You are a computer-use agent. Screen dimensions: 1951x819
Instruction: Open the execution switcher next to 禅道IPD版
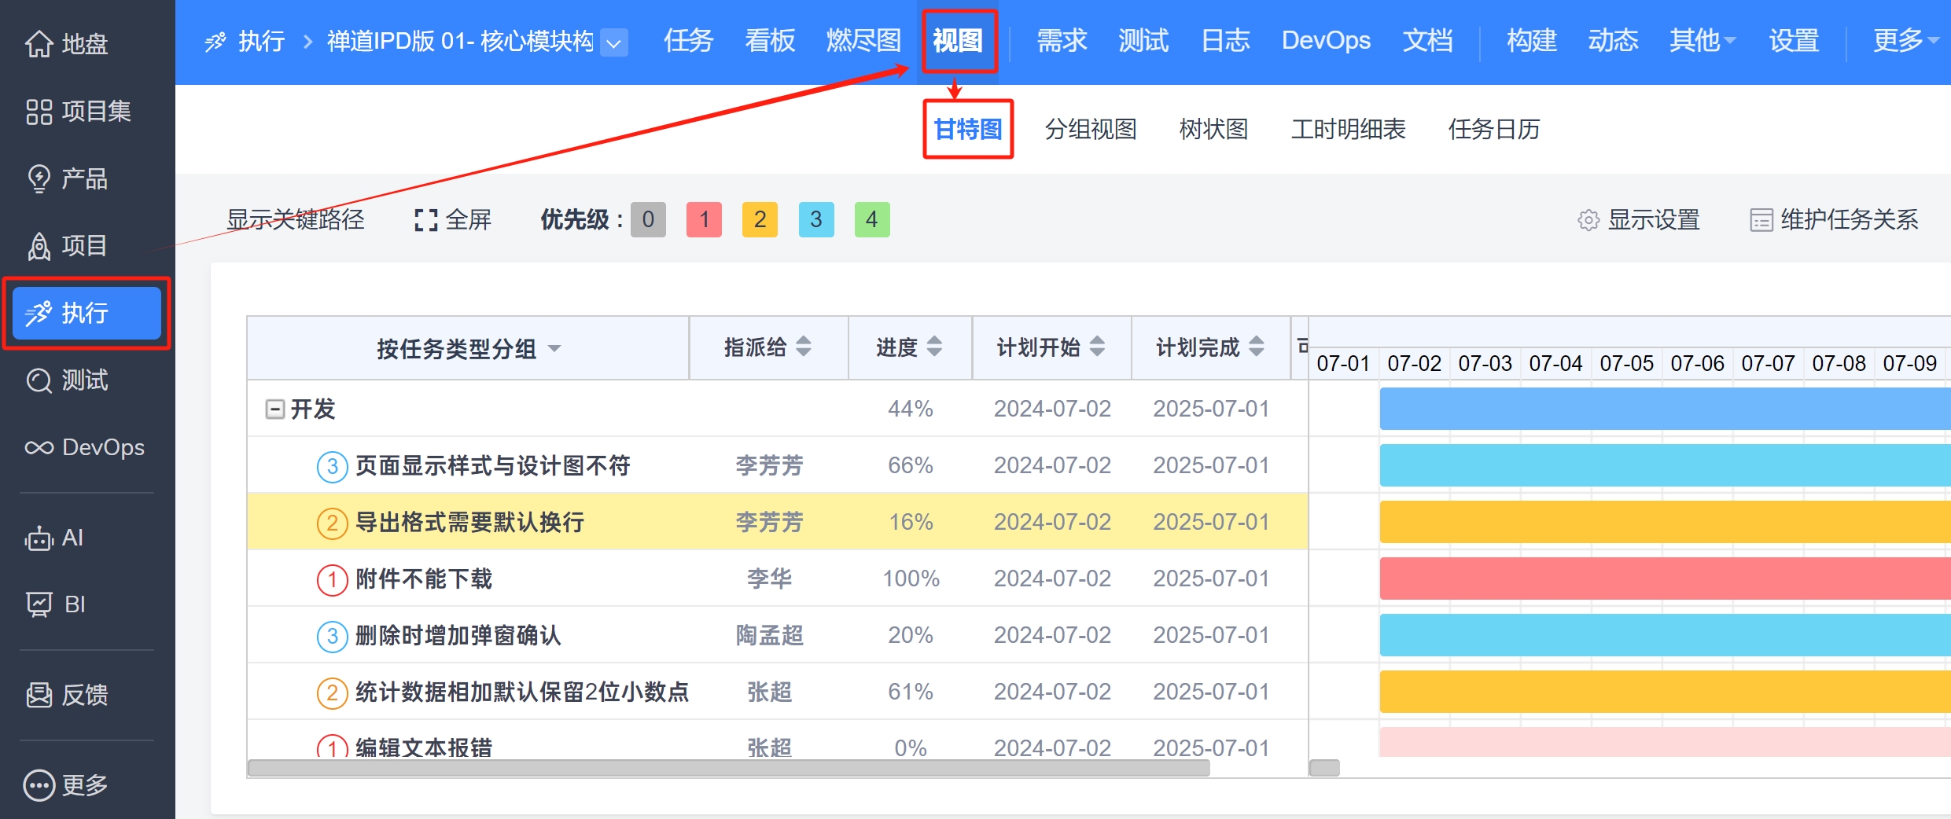pos(615,43)
